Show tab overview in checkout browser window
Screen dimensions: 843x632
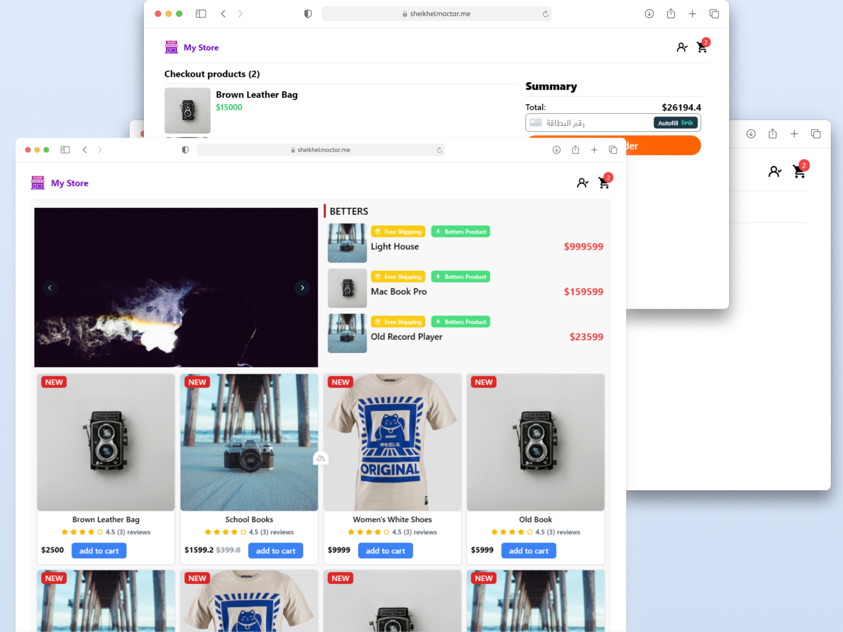(714, 14)
